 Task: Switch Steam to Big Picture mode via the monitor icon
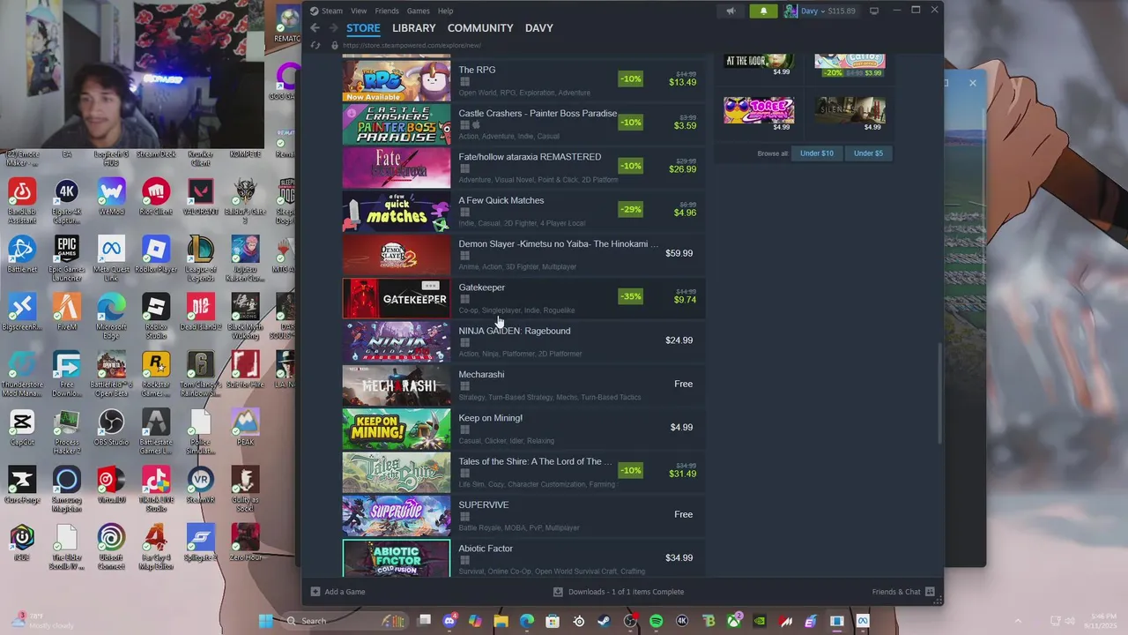(x=874, y=11)
